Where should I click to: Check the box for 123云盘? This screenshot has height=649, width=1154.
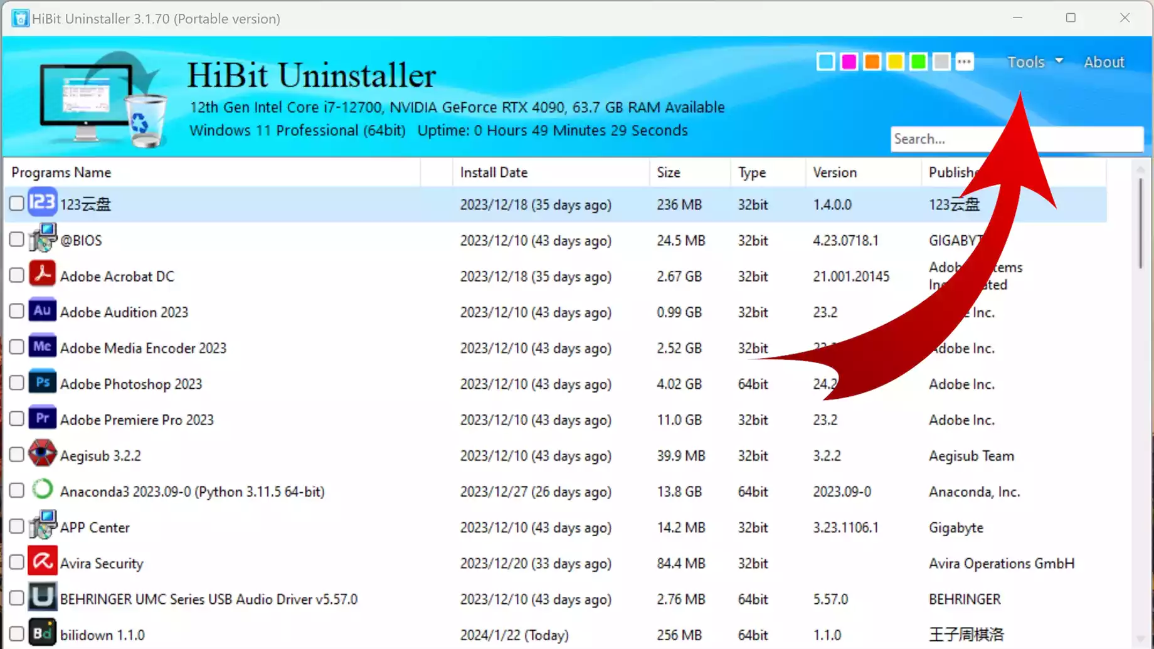point(17,204)
